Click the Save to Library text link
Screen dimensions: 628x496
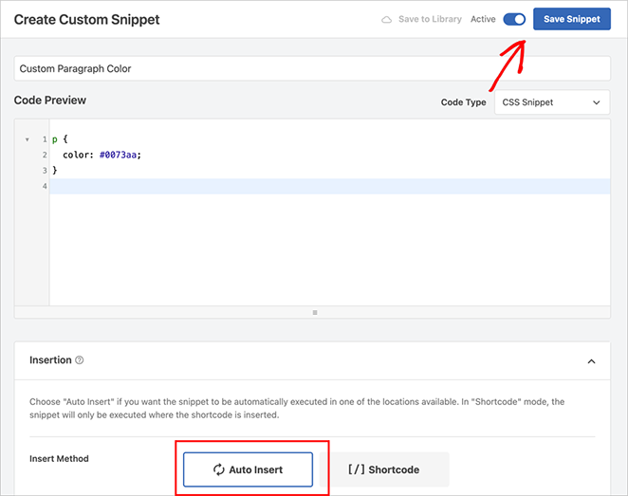pos(431,20)
